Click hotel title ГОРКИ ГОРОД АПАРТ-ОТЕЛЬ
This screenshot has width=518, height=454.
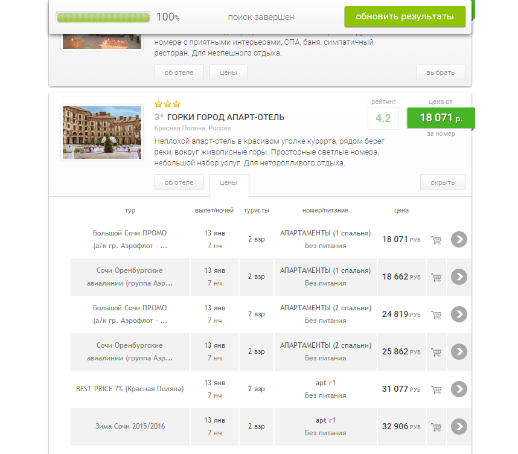pyautogui.click(x=226, y=117)
